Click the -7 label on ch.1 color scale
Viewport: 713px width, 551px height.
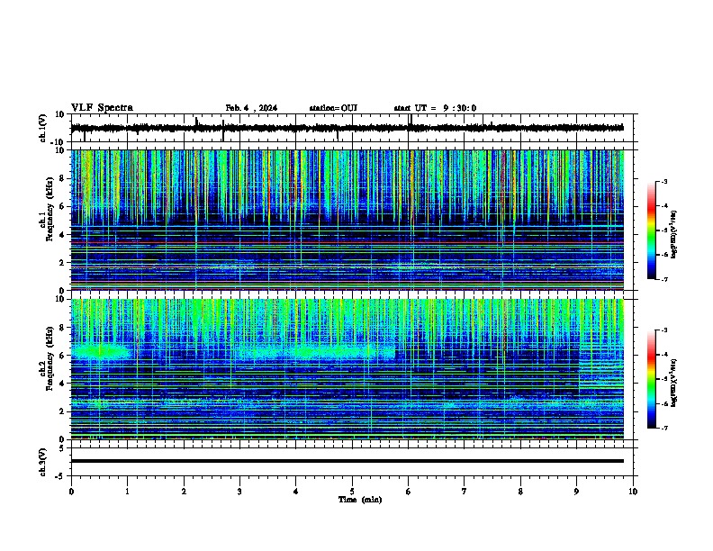pyautogui.click(x=663, y=280)
